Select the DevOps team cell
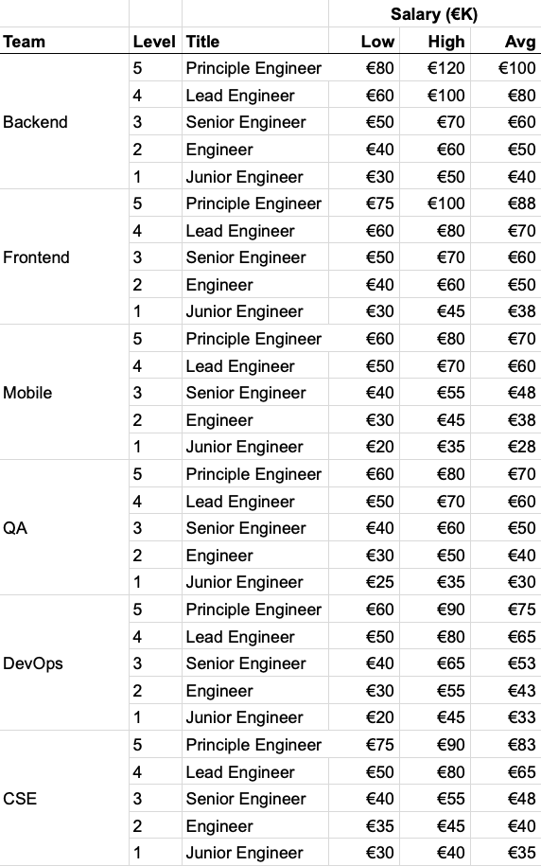The height and width of the screenshot is (866, 541). click(x=64, y=663)
